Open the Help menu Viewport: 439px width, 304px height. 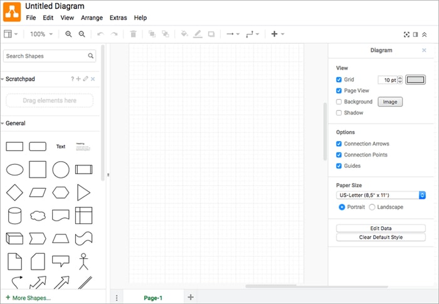tap(140, 18)
